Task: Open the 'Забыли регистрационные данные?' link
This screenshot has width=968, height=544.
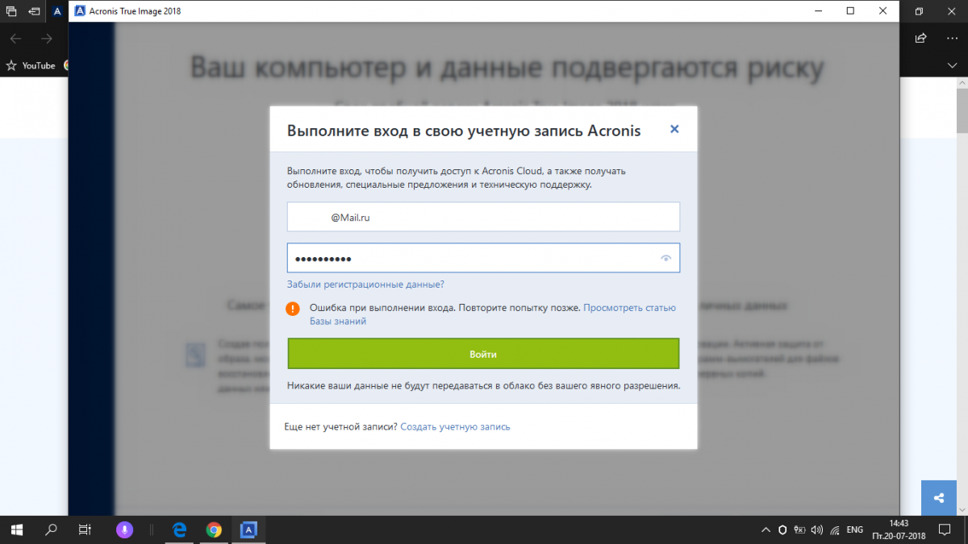Action: (x=365, y=284)
